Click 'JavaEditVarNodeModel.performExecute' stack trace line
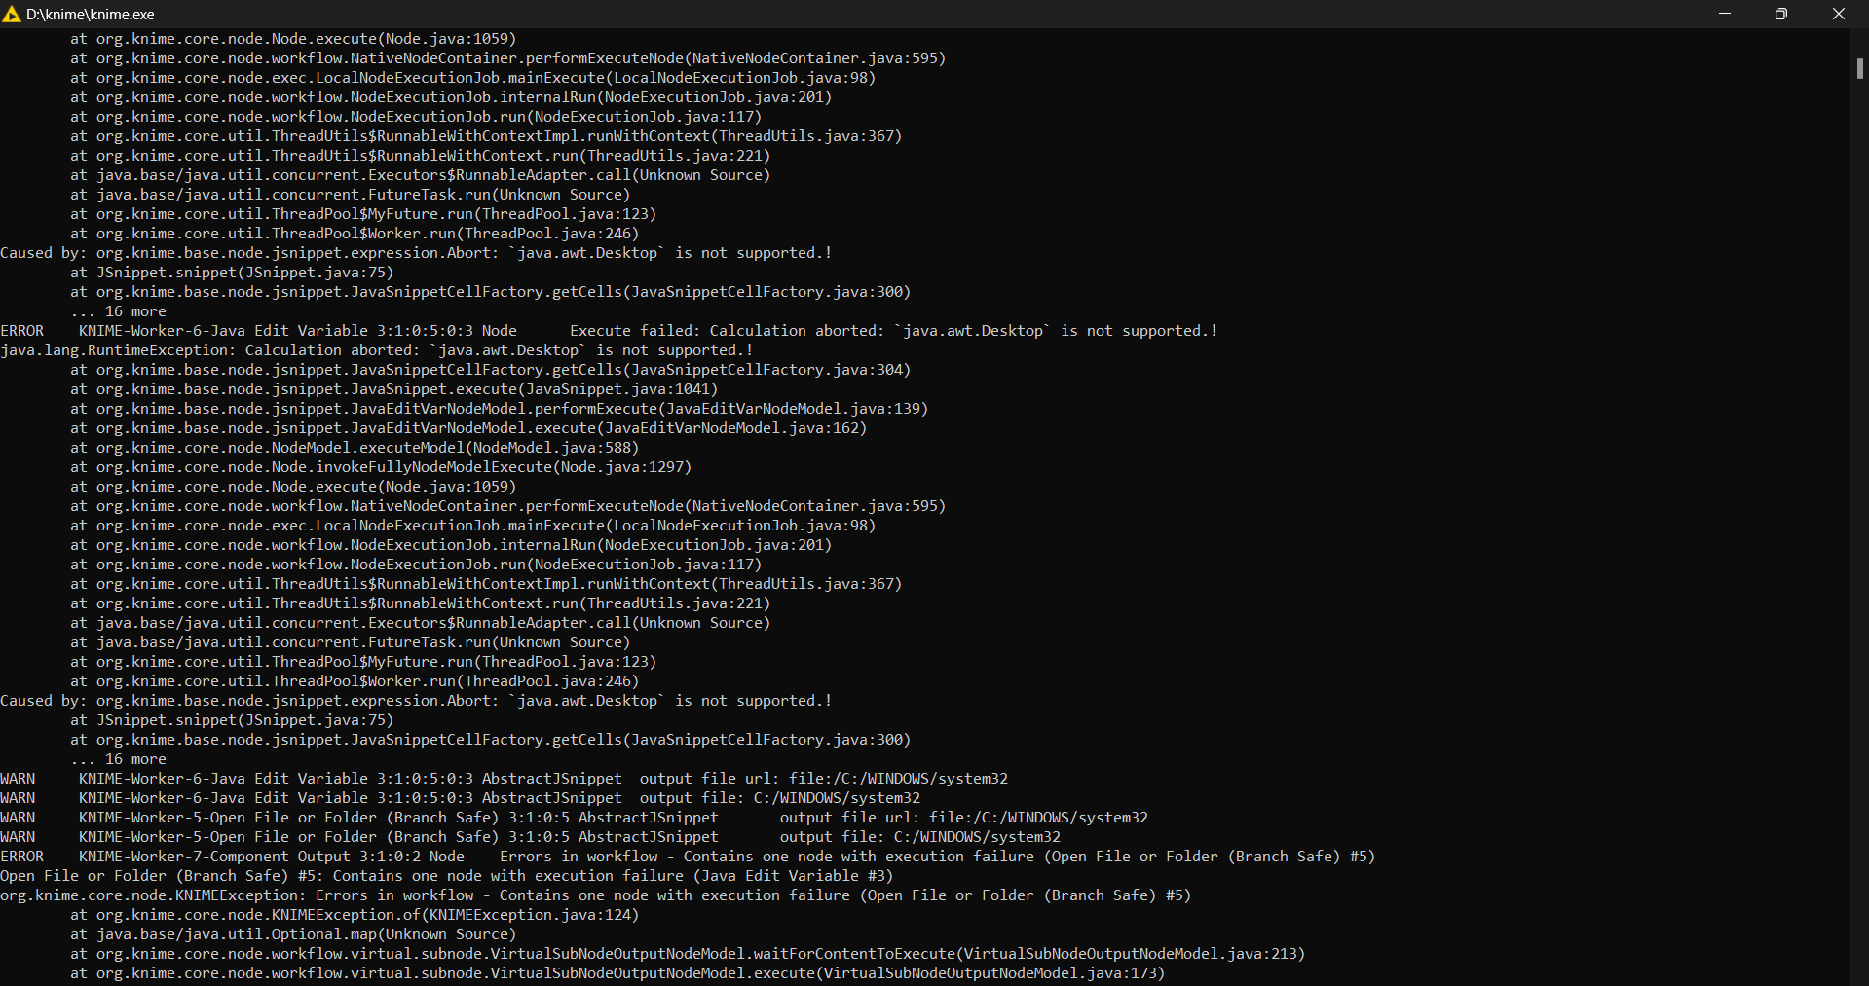The image size is (1869, 986). (499, 409)
